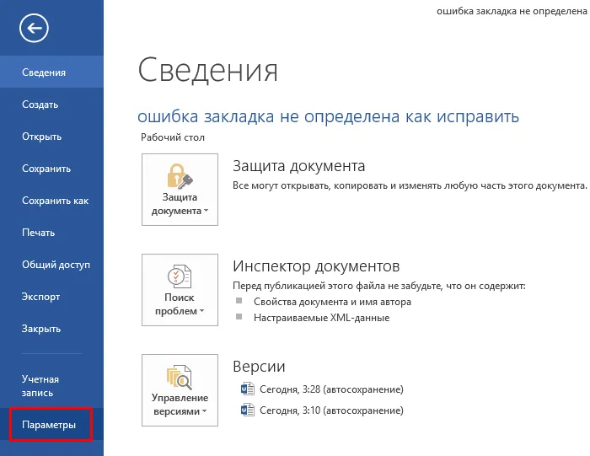Open the Защита документа dropdown button
Image resolution: width=590 pixels, height=456 pixels.
point(180,190)
